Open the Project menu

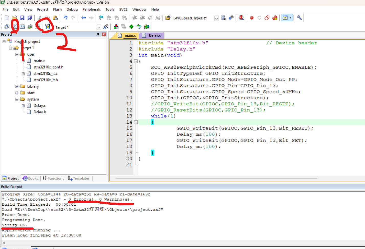(x=43, y=9)
